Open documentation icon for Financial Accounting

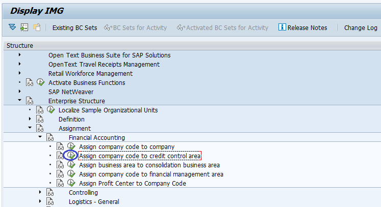(x=50, y=138)
